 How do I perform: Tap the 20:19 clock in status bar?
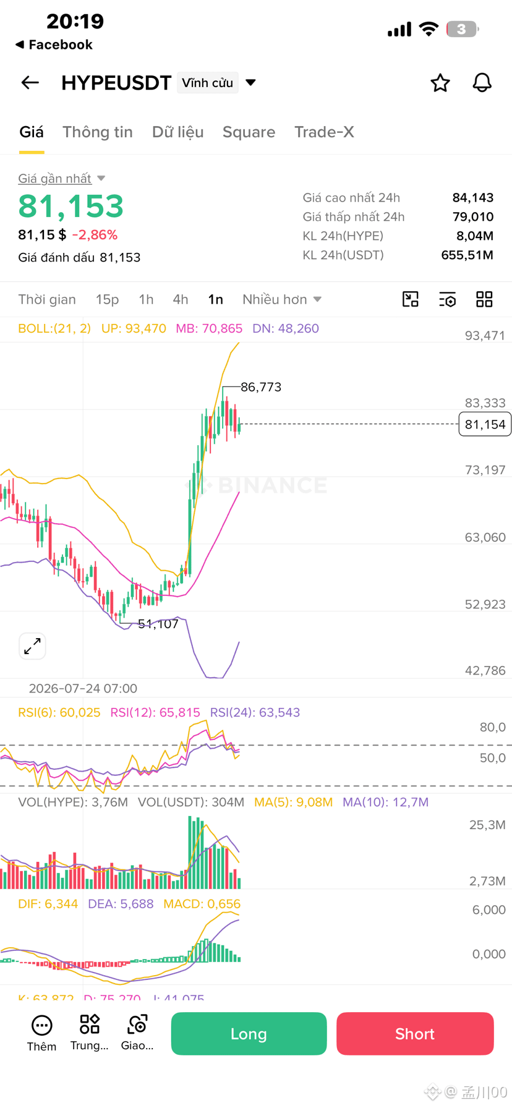coord(75,22)
